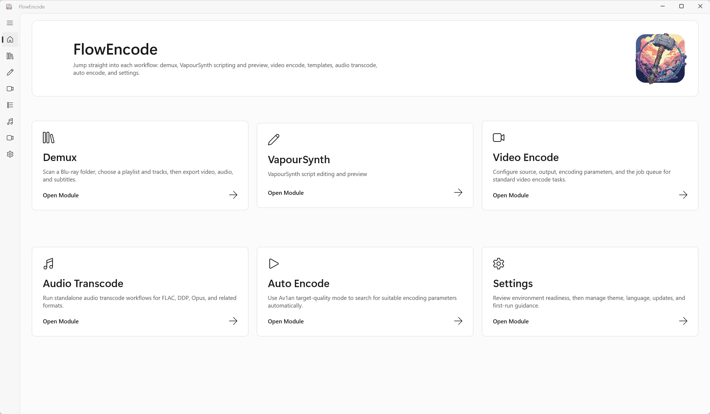Open Demux from the sidebar library icon
The height and width of the screenshot is (414, 710).
pyautogui.click(x=10, y=56)
